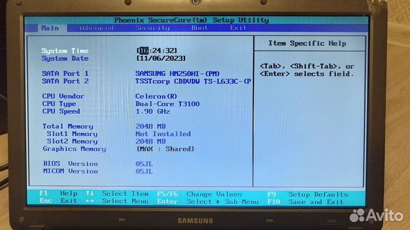Click the CPU Speed label
The width and height of the screenshot is (410, 230).
point(61,111)
